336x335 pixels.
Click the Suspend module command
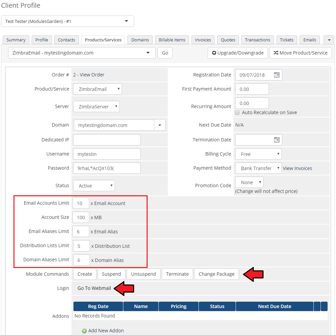(112, 274)
